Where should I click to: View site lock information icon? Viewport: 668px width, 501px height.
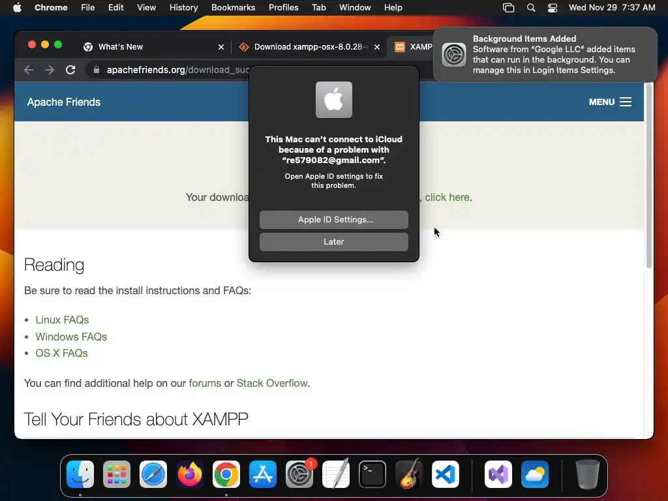point(97,70)
